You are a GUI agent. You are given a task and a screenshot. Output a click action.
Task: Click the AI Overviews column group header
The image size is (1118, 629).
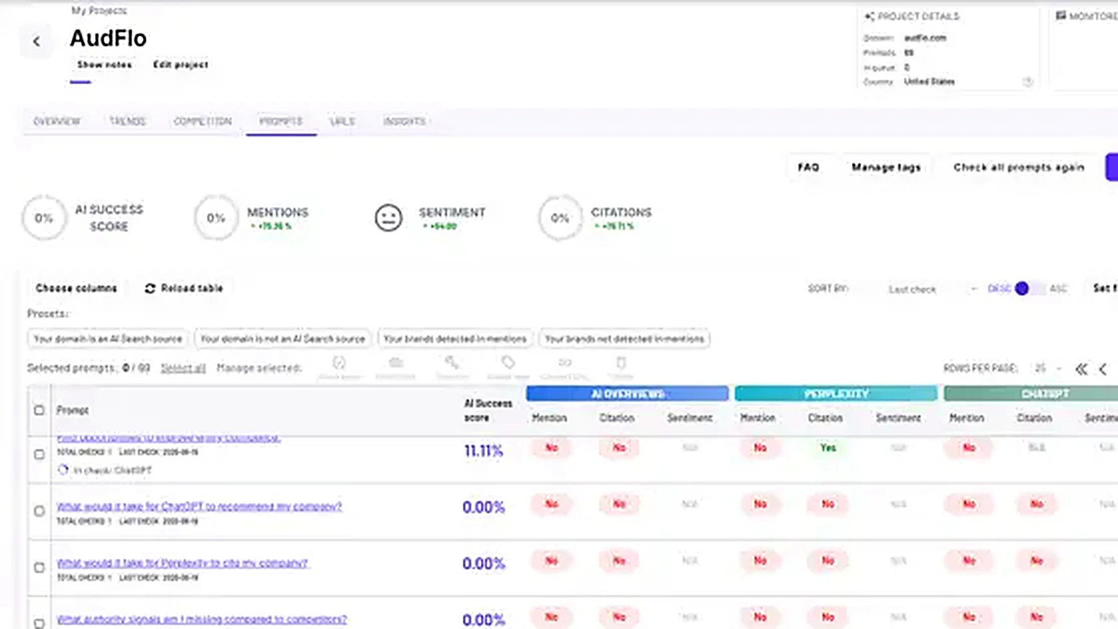(x=627, y=394)
